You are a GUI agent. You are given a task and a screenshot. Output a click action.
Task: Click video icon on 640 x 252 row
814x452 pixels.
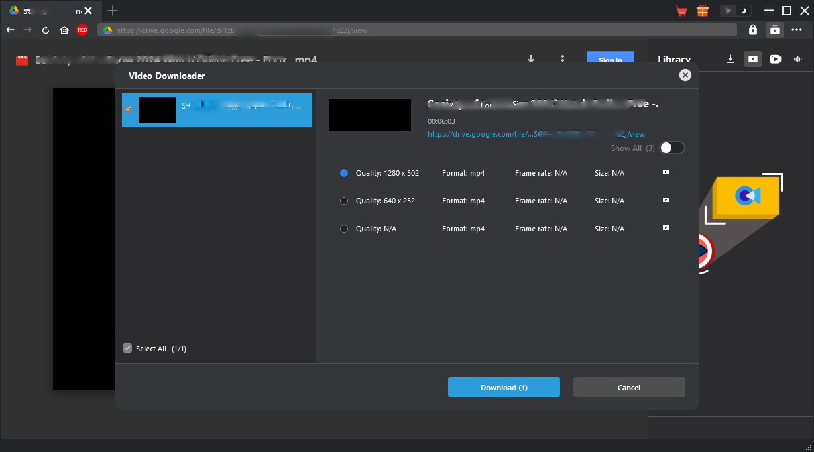(x=666, y=200)
